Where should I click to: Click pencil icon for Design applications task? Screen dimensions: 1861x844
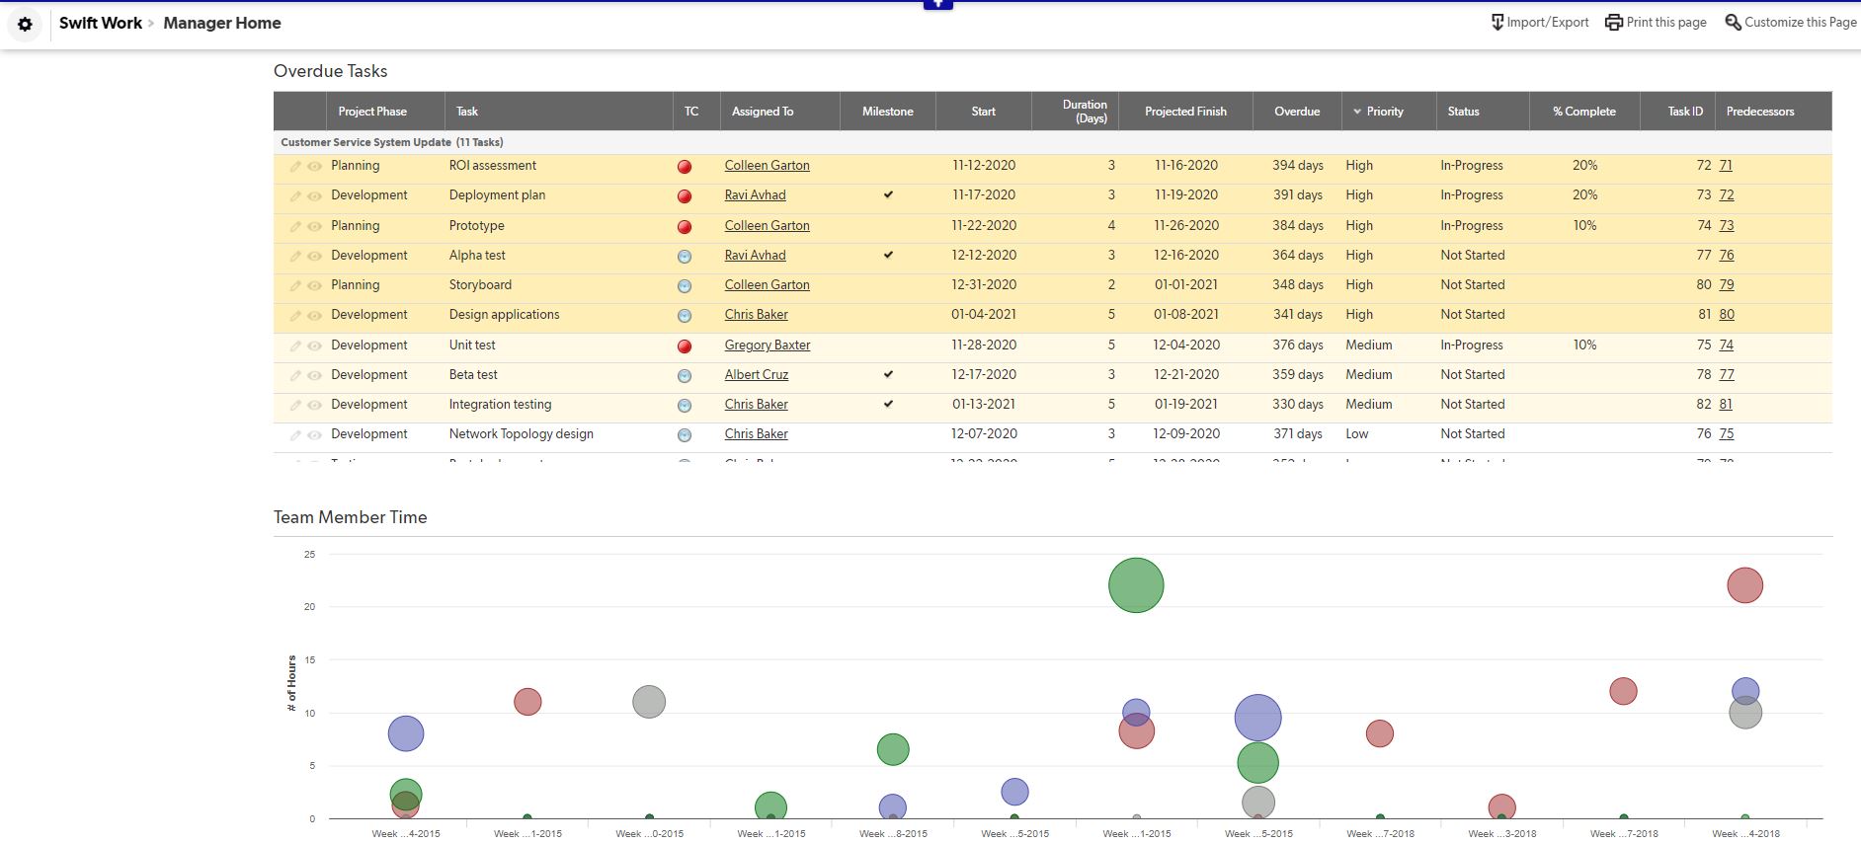pyautogui.click(x=295, y=316)
